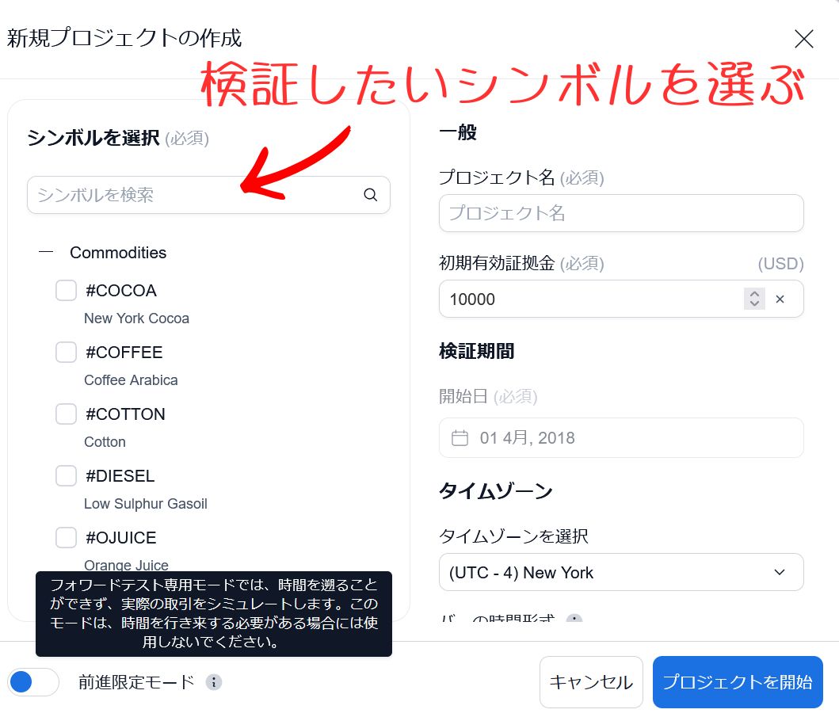
Task: Click the magnifier icon in symbol search
Action: pyautogui.click(x=369, y=194)
